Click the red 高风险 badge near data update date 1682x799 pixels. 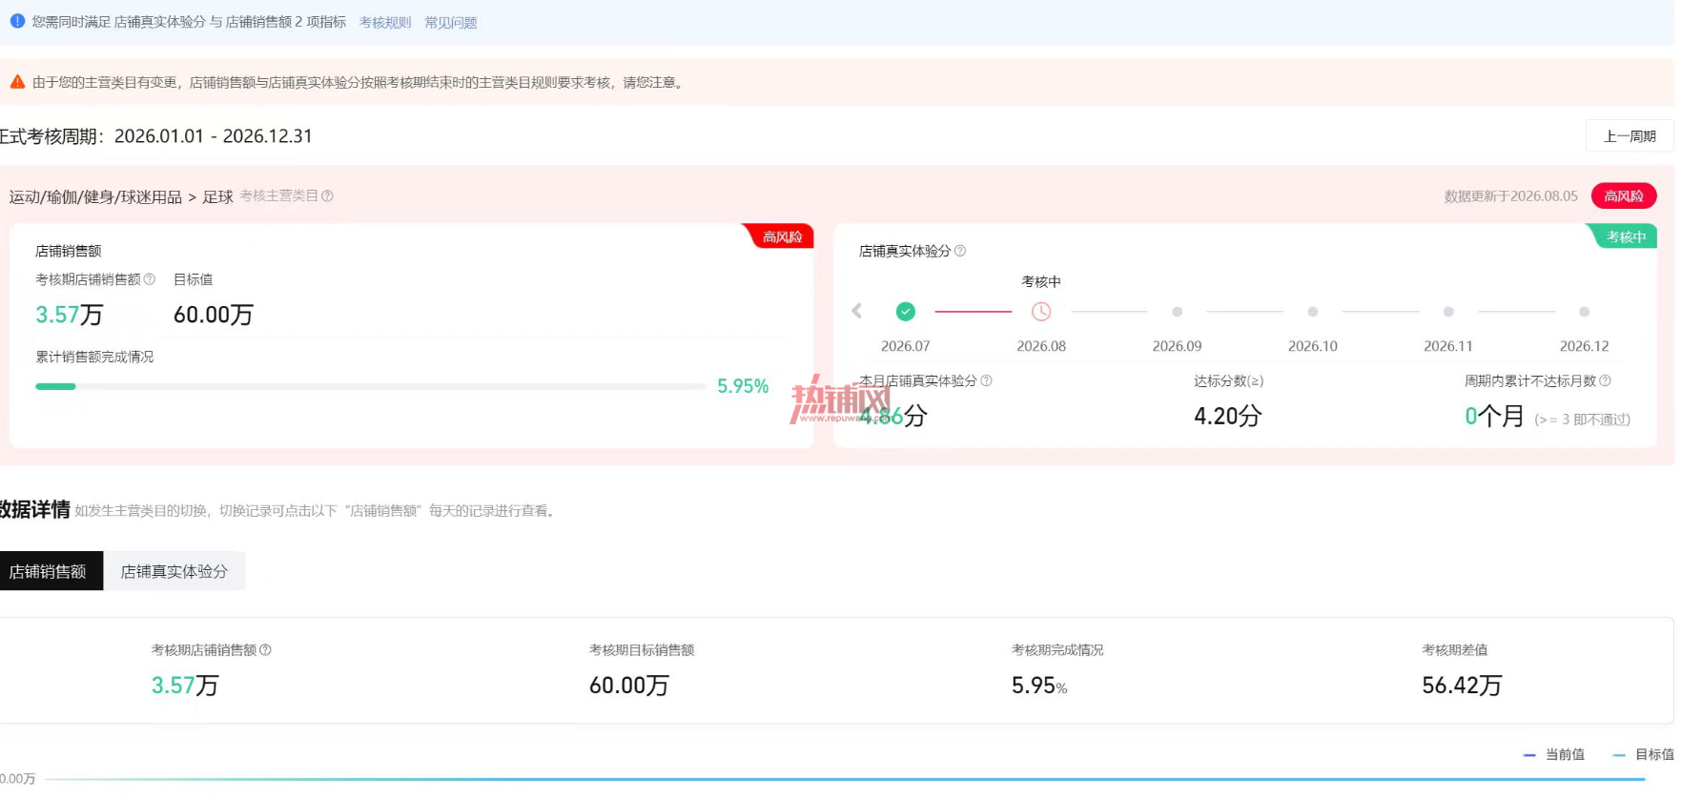1624,195
